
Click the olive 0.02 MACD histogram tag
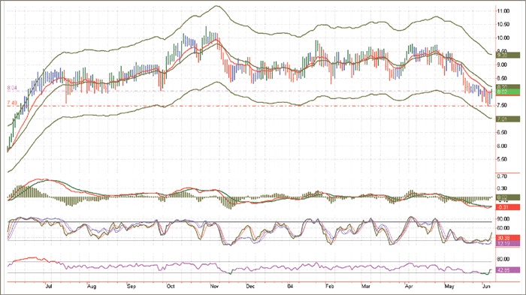tap(508, 197)
